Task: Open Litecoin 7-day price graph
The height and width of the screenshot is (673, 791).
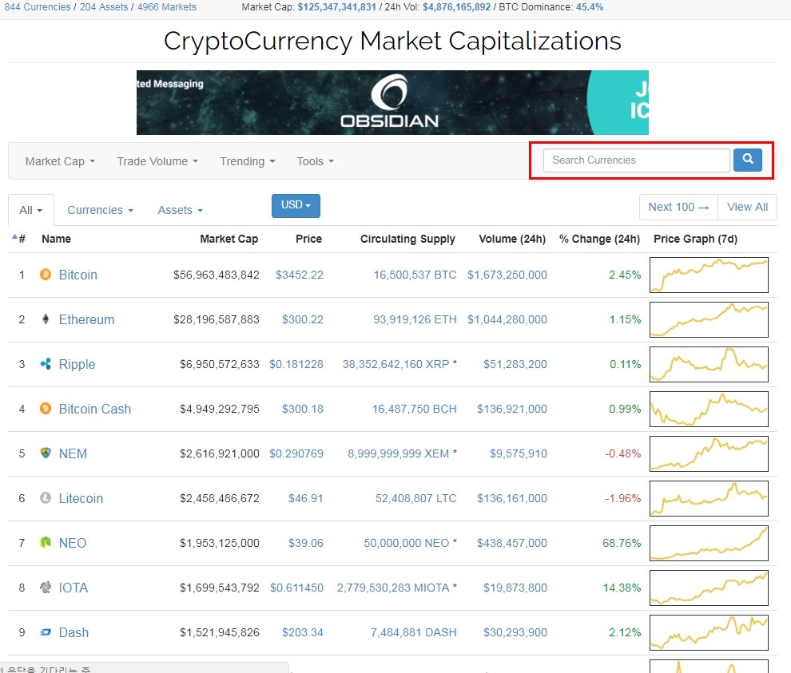Action: [x=709, y=498]
